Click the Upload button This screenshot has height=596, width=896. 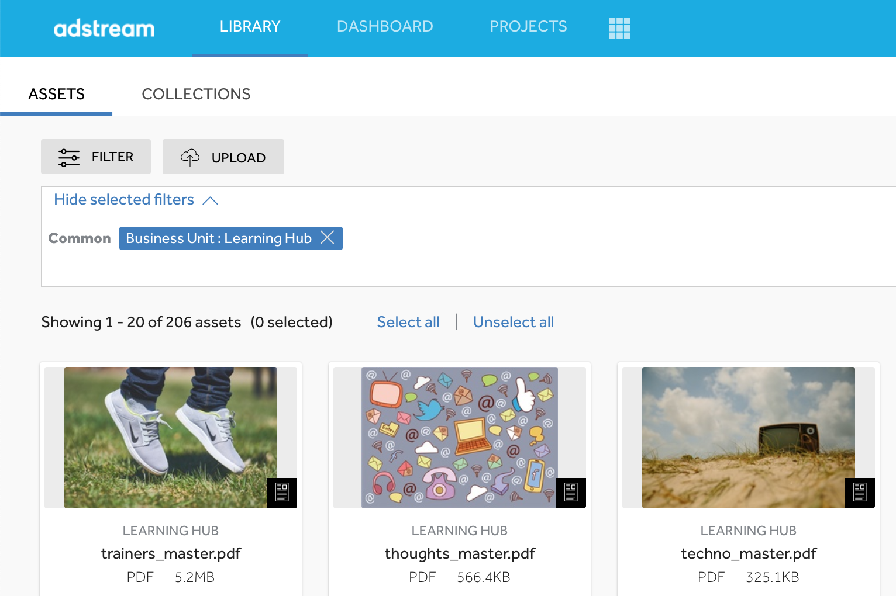click(223, 157)
